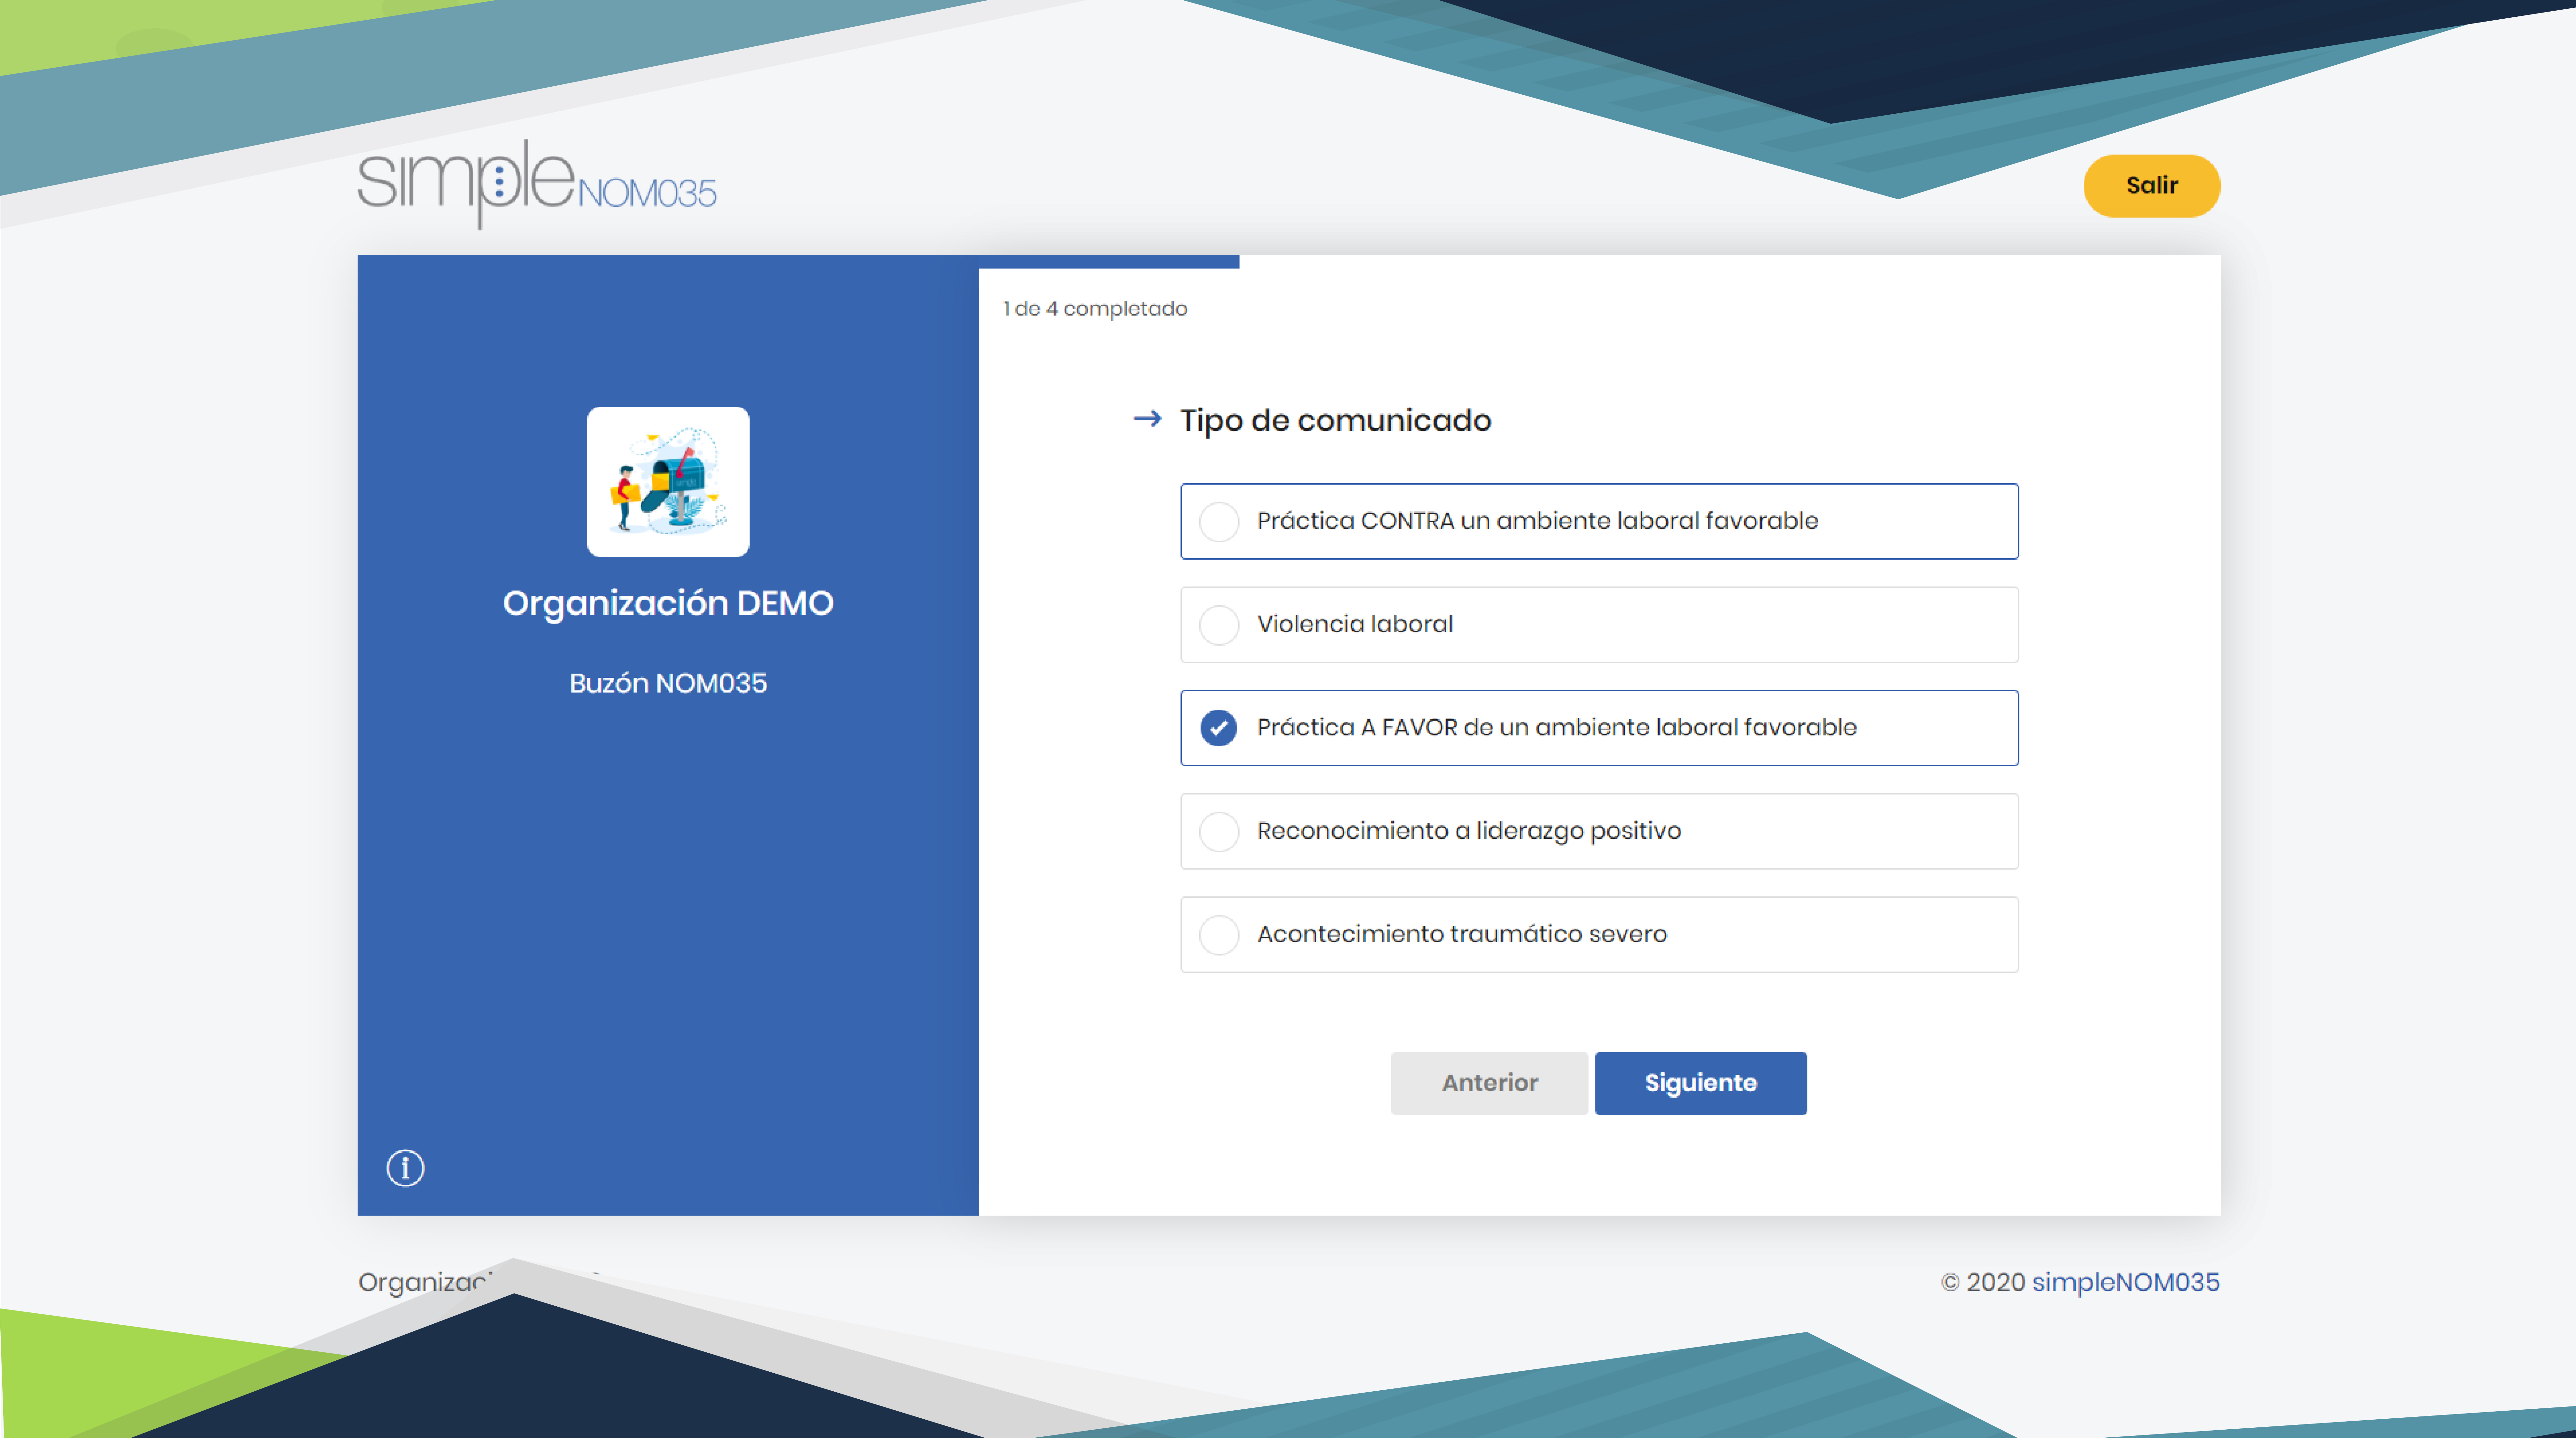Click the Salir button
The width and height of the screenshot is (2576, 1438).
[2152, 186]
